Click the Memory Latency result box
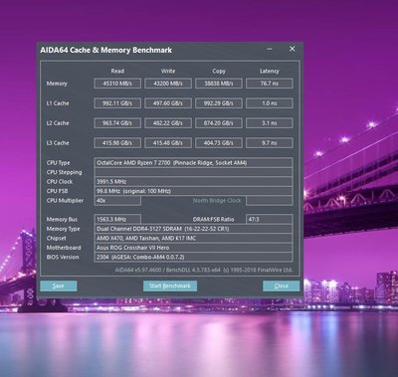398x377 pixels. click(x=270, y=84)
